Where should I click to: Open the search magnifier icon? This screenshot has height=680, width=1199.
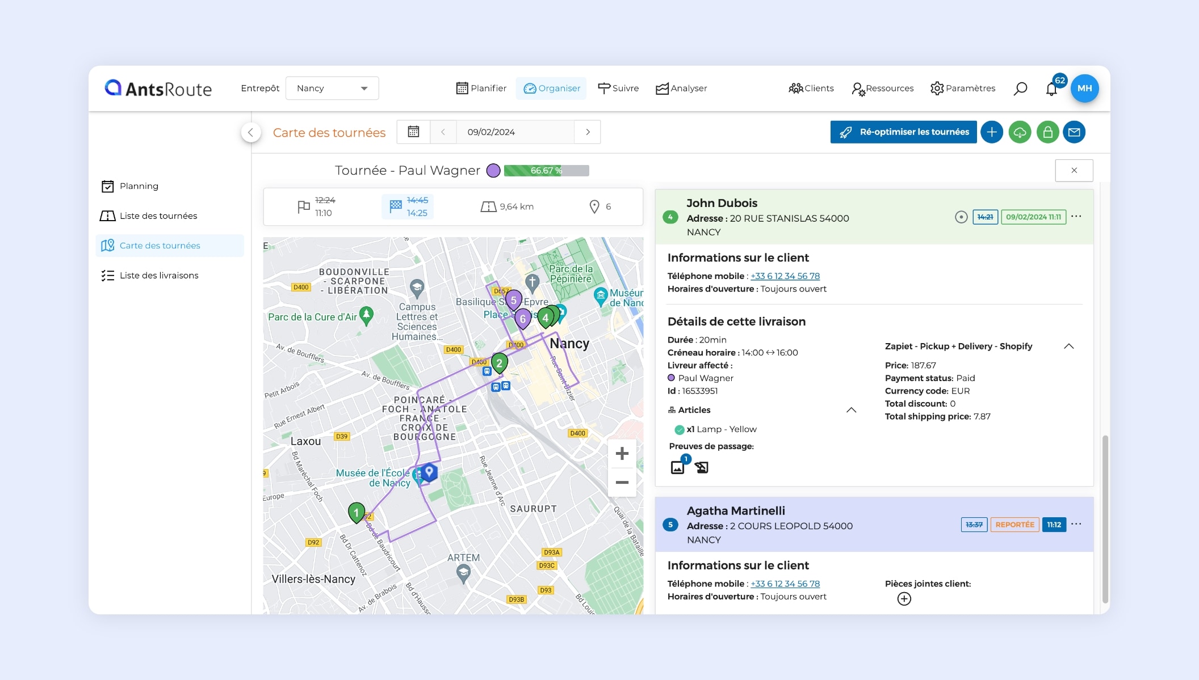(x=1020, y=88)
